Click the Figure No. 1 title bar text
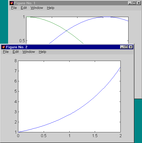 click(25, 3)
